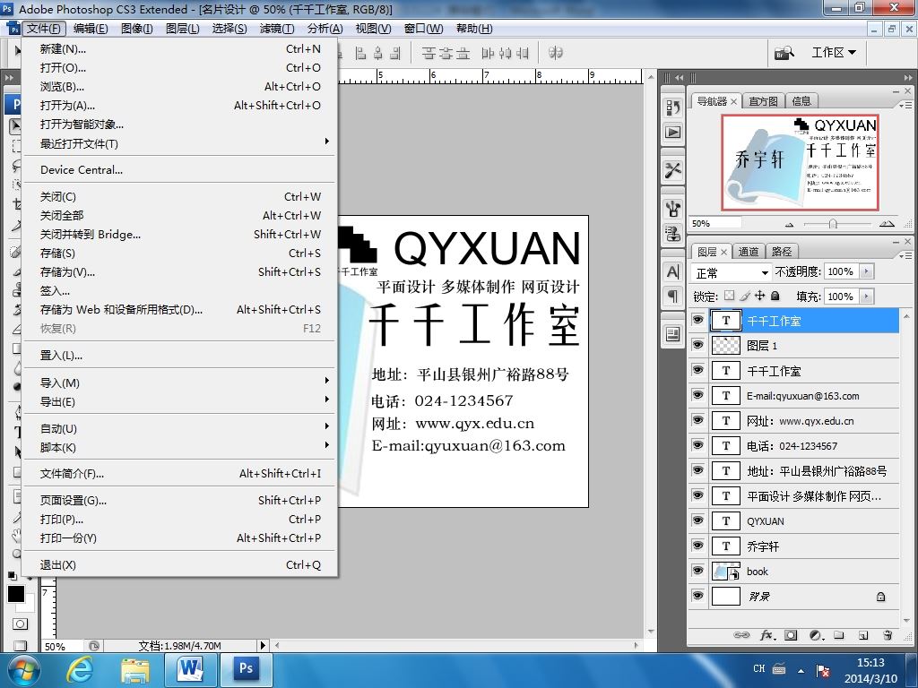Viewport: 918px width, 688px height.
Task: Switch to the 直方图 histogram tab
Action: 764,101
